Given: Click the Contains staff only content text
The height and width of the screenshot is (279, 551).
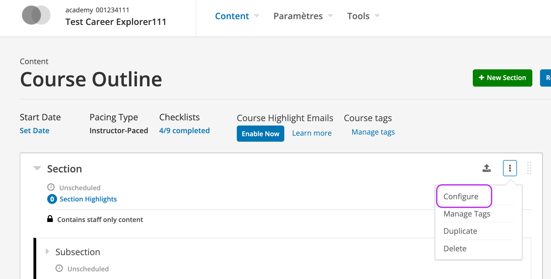Looking at the screenshot, I should [100, 220].
